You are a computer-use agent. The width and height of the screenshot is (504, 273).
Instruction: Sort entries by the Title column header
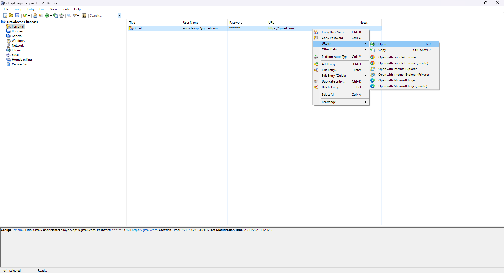154,23
